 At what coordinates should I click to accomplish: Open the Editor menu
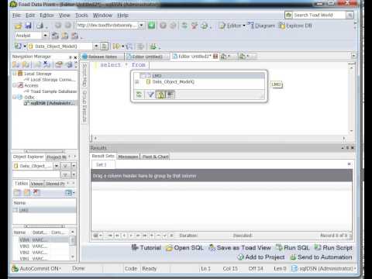46,15
